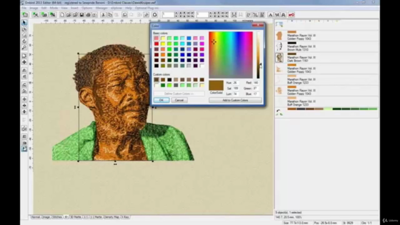Click the red key icon in toolbar
Screen dimensions: 400x225
291,15
